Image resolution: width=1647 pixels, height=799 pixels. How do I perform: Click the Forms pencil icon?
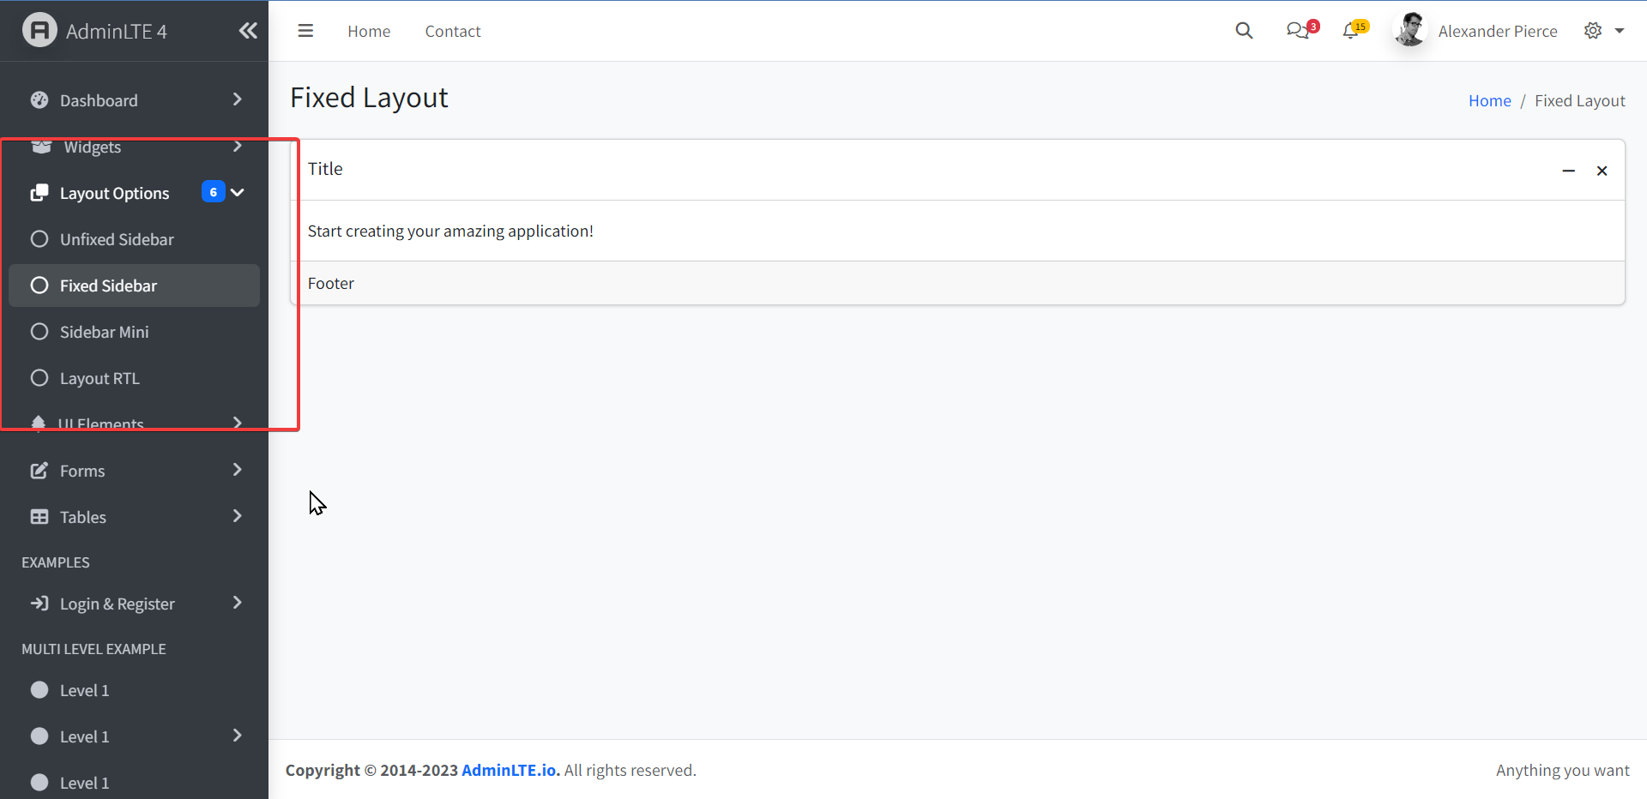[39, 470]
